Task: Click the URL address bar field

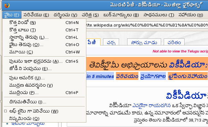Action: tap(147, 25)
